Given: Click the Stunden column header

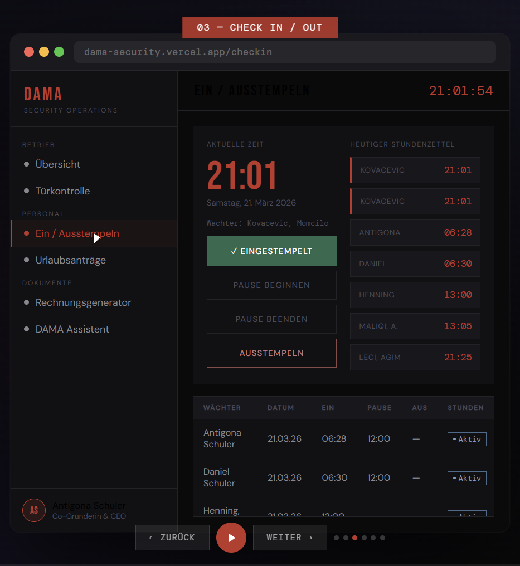Looking at the screenshot, I should click(465, 408).
